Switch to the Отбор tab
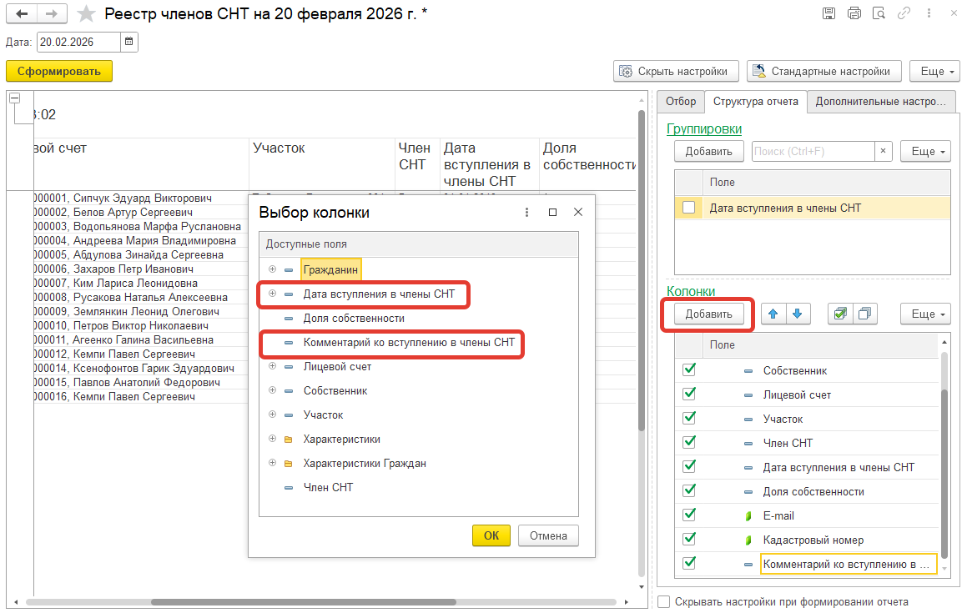967x613 pixels. pyautogui.click(x=681, y=101)
